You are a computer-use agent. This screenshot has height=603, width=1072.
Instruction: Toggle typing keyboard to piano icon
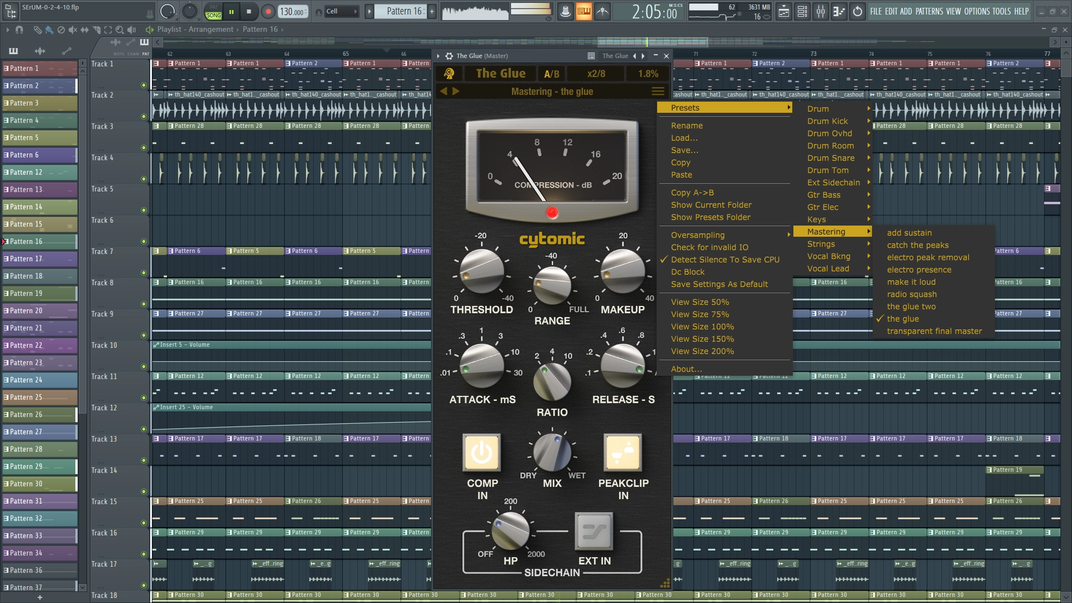point(583,11)
